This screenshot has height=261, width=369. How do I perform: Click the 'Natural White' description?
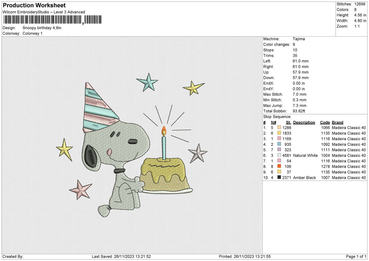point(305,155)
